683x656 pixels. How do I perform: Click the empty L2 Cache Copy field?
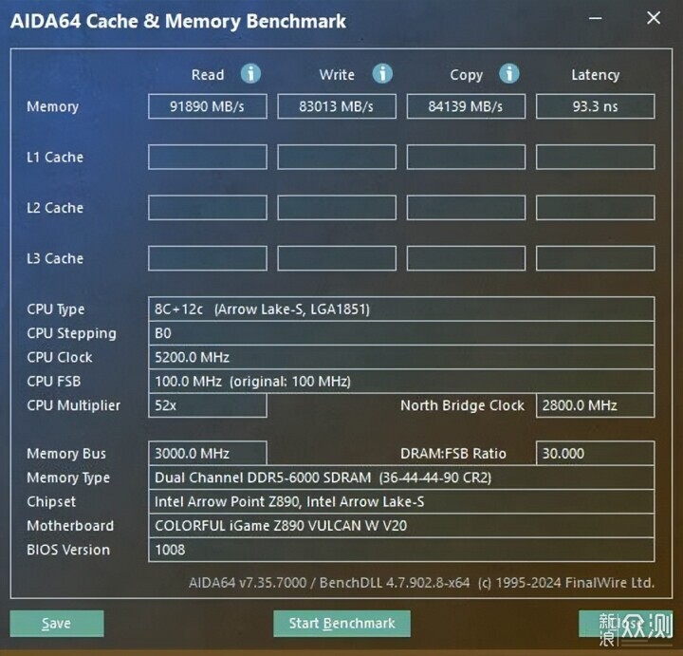[x=466, y=208]
